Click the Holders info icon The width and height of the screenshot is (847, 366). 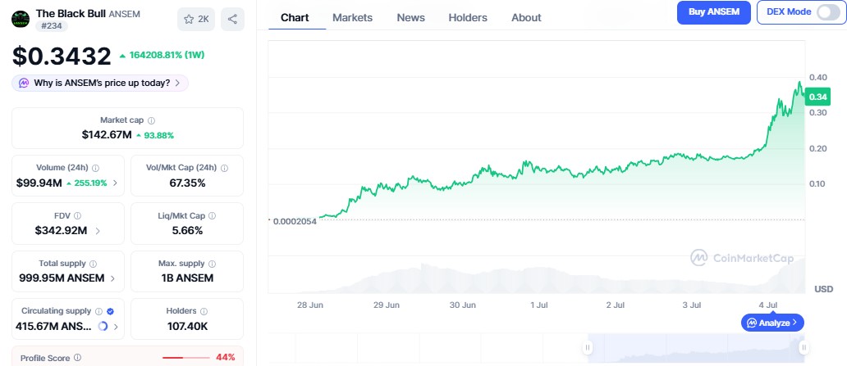pyautogui.click(x=203, y=311)
